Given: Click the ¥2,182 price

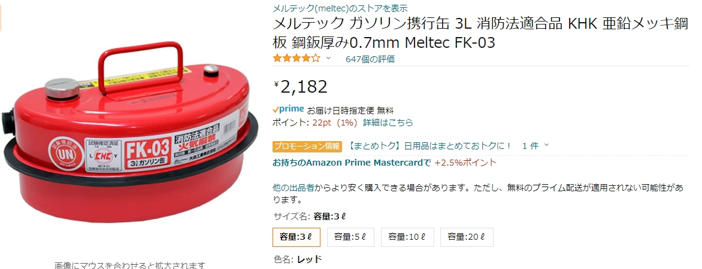Looking at the screenshot, I should 300,86.
